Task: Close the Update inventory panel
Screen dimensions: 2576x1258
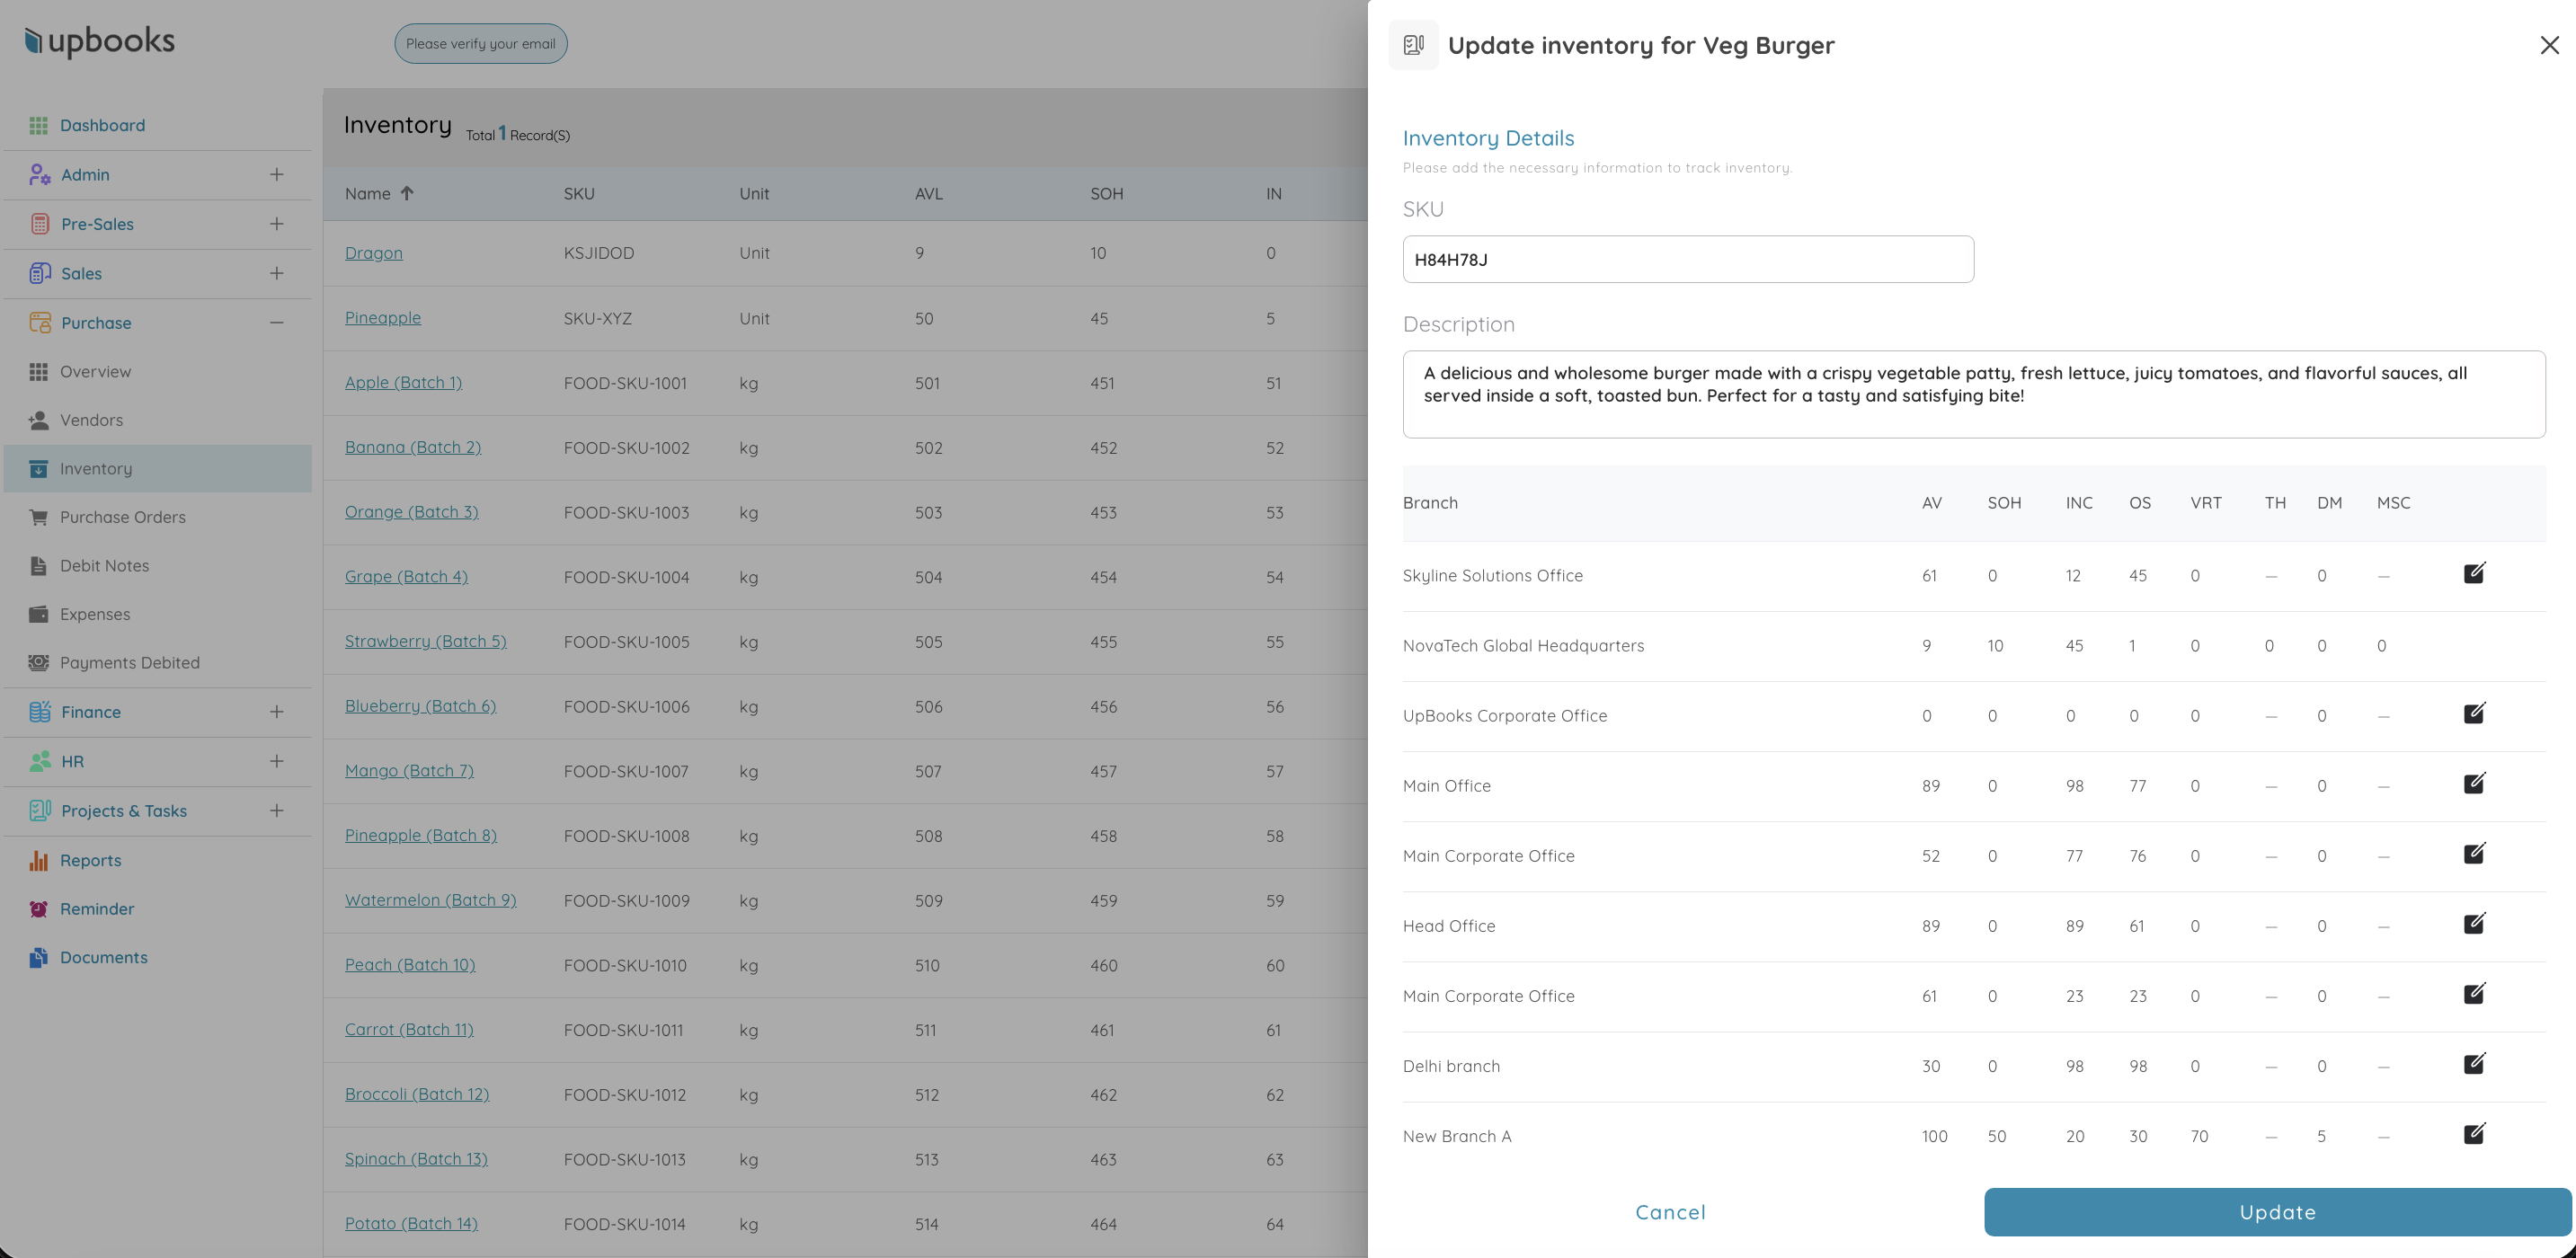Action: tap(2549, 45)
